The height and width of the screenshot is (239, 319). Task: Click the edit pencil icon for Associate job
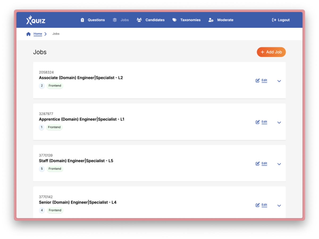point(258,81)
